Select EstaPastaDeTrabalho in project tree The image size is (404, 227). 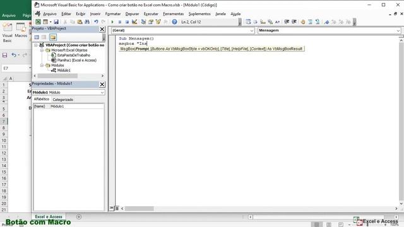[x=74, y=55]
